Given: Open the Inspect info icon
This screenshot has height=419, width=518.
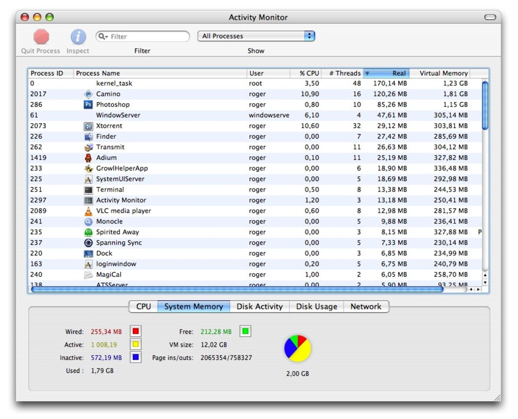Looking at the screenshot, I should 78,37.
